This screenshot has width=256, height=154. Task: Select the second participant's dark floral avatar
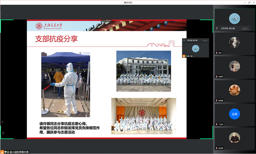tap(234, 43)
